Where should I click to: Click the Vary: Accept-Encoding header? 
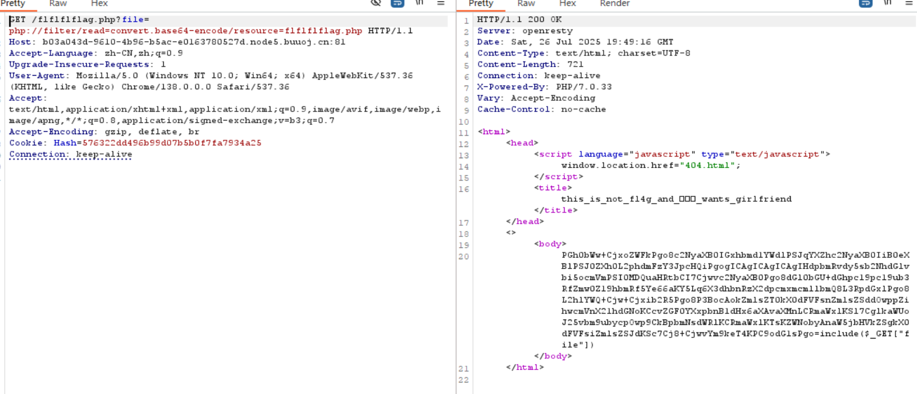pos(536,98)
